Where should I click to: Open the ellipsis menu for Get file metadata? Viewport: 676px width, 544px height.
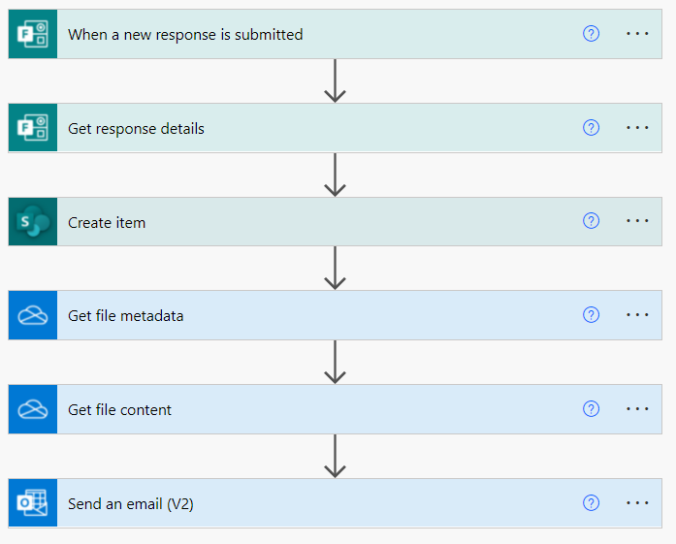pos(637,315)
